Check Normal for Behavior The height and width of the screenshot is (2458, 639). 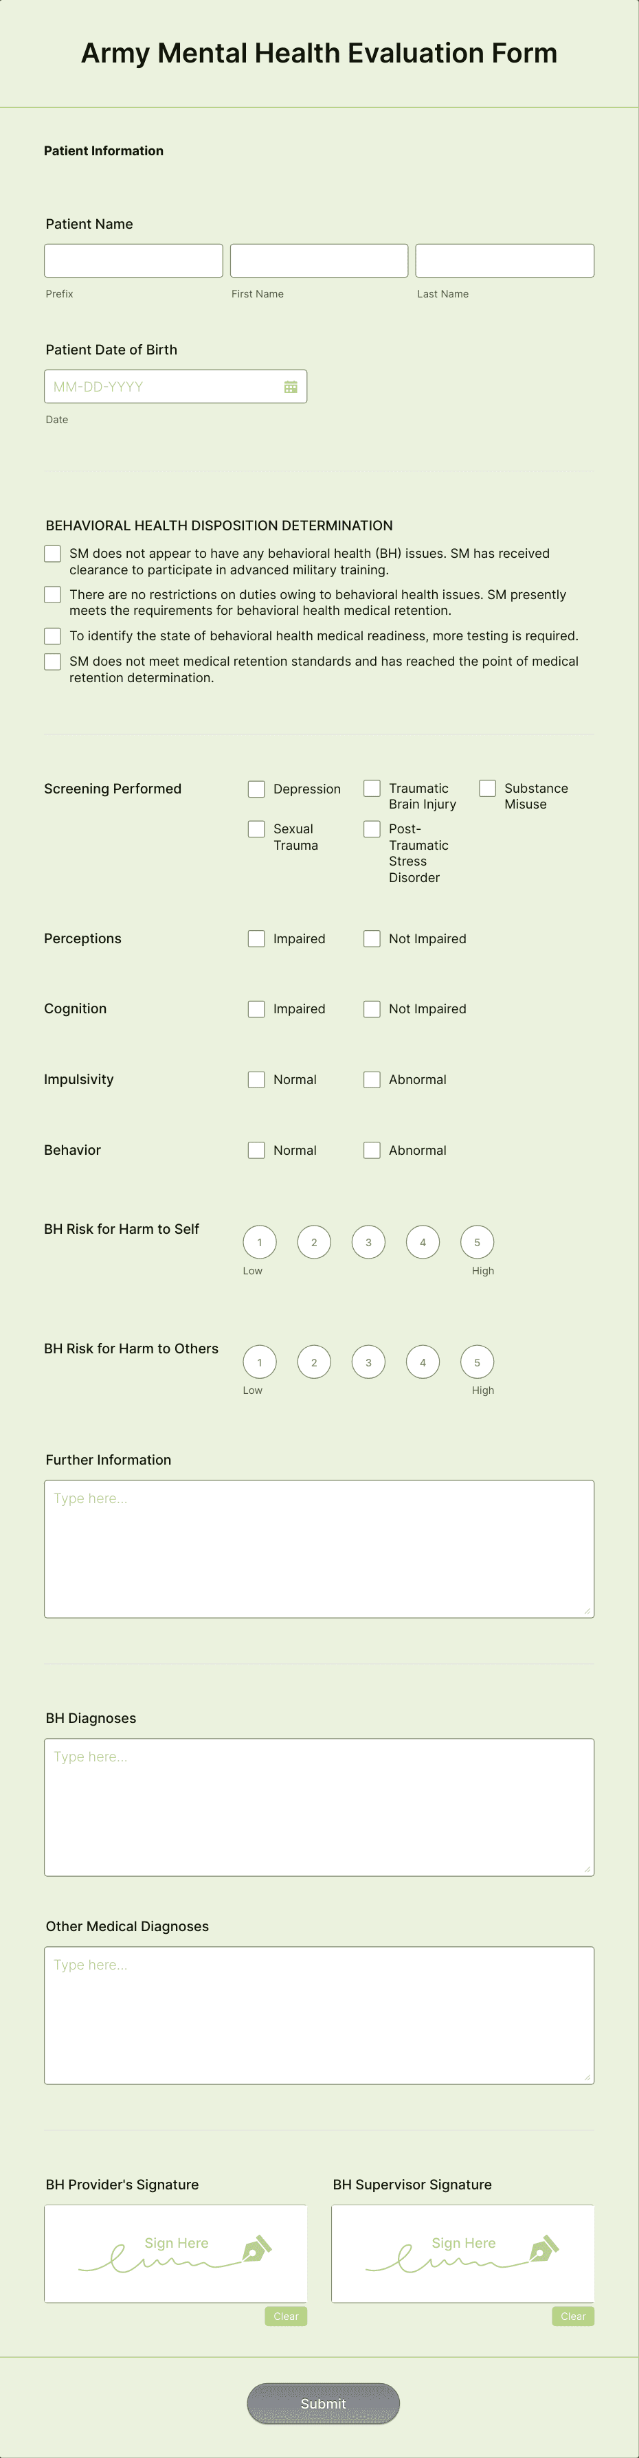click(256, 1151)
